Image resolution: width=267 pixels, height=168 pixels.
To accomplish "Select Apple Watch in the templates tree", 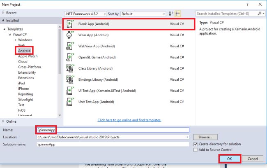I will click(x=28, y=56).
